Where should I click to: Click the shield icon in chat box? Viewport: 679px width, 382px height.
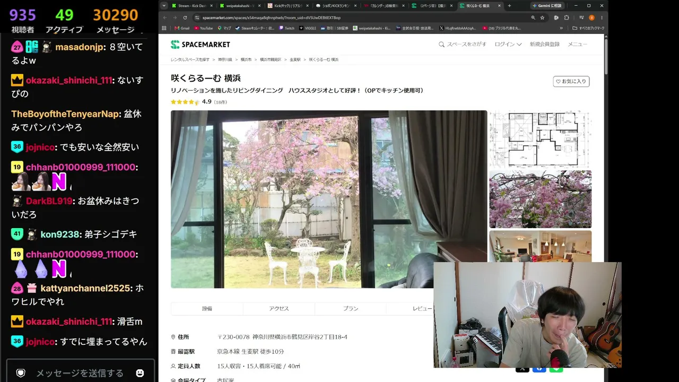pos(21,373)
